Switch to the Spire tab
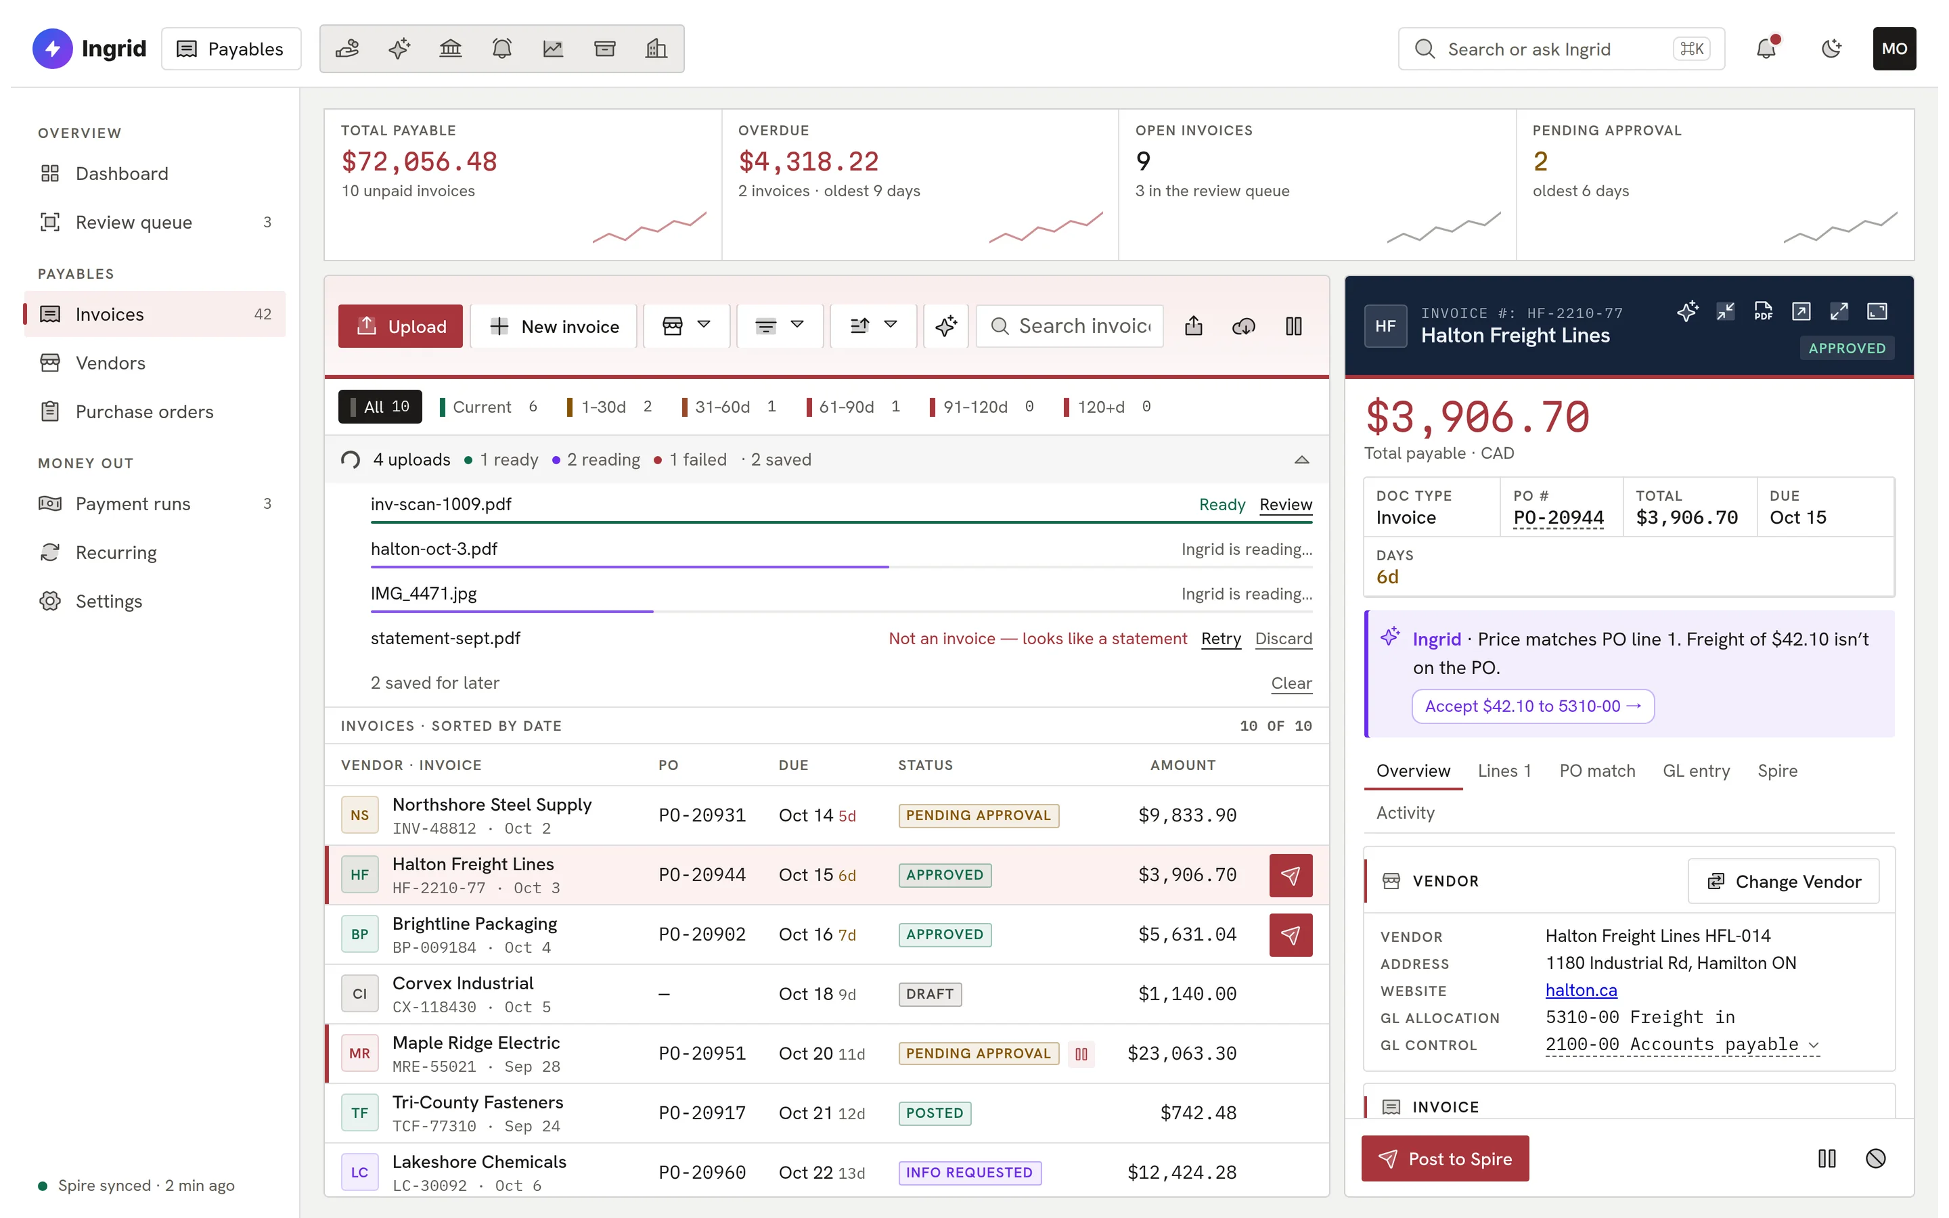 (1776, 771)
